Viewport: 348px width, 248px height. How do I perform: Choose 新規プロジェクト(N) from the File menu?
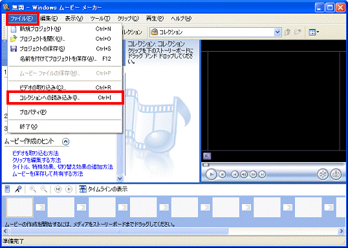click(x=65, y=29)
